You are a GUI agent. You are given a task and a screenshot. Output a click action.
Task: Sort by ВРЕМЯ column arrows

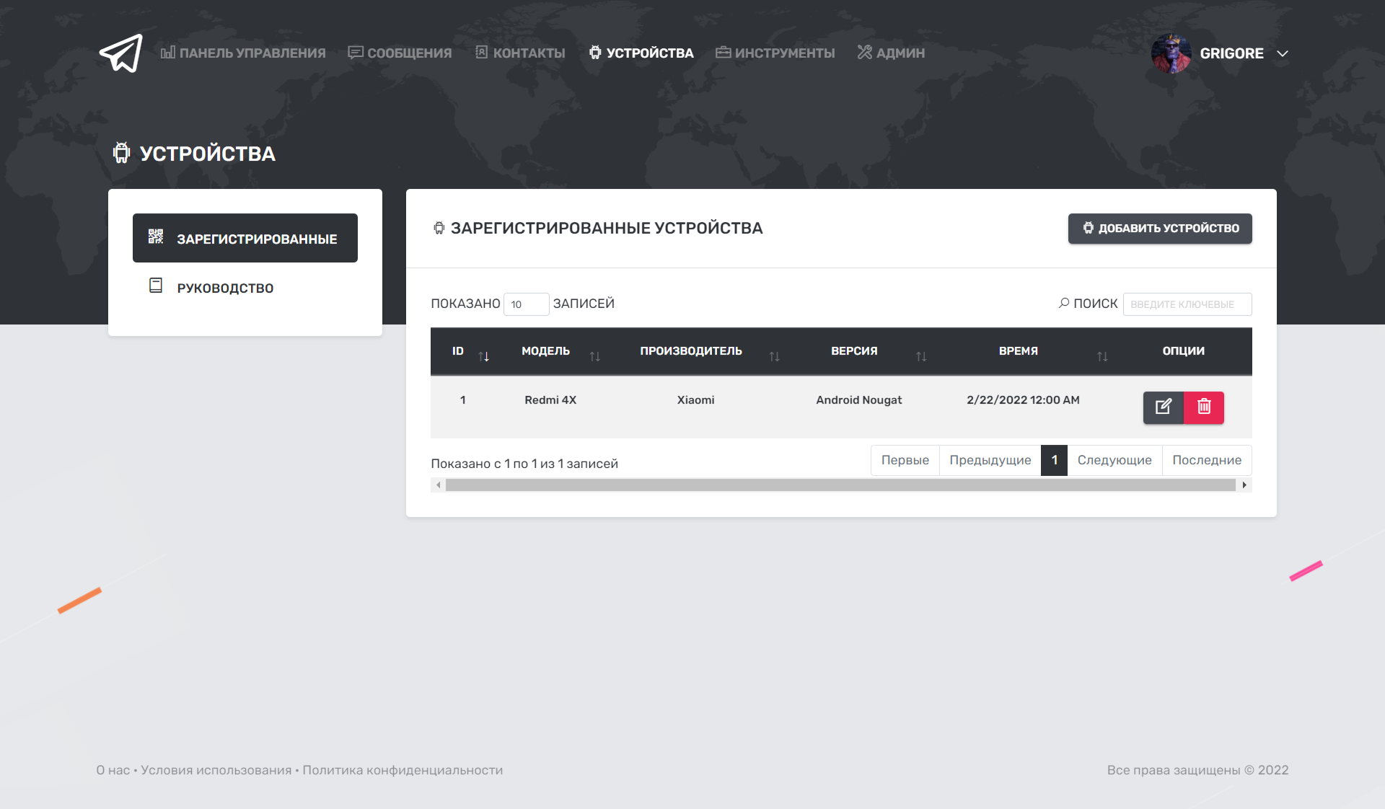click(1102, 356)
